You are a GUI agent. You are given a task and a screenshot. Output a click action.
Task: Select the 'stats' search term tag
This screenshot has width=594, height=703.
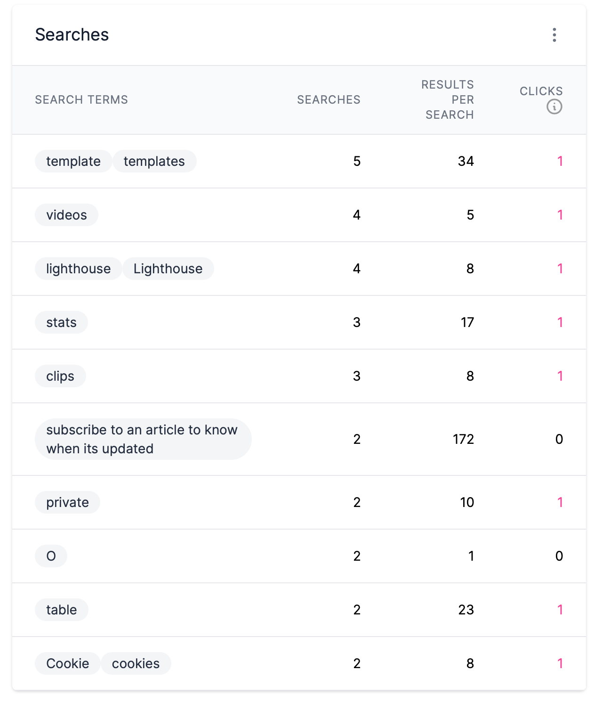pyautogui.click(x=61, y=322)
